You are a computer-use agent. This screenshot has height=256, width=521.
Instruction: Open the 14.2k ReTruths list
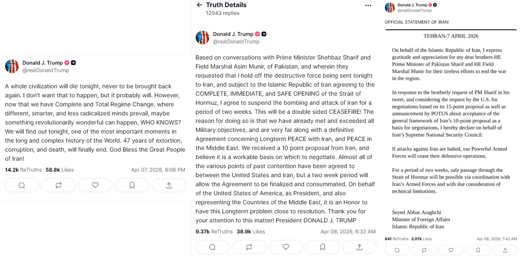point(23,170)
